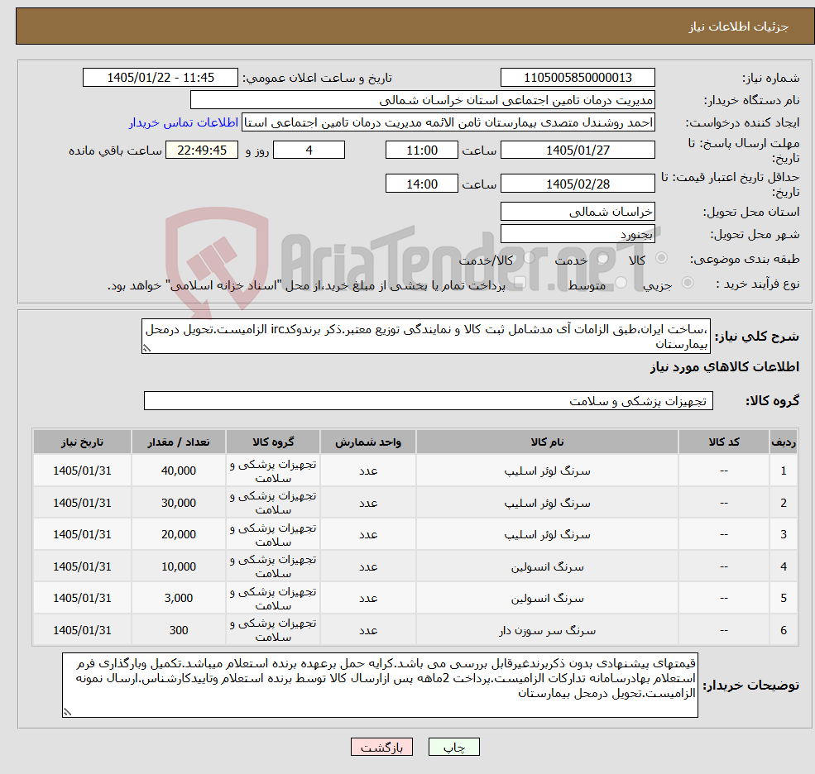Screen dimensions: 815x774
Task: Click the goods group cell in row 4
Action: point(273,566)
